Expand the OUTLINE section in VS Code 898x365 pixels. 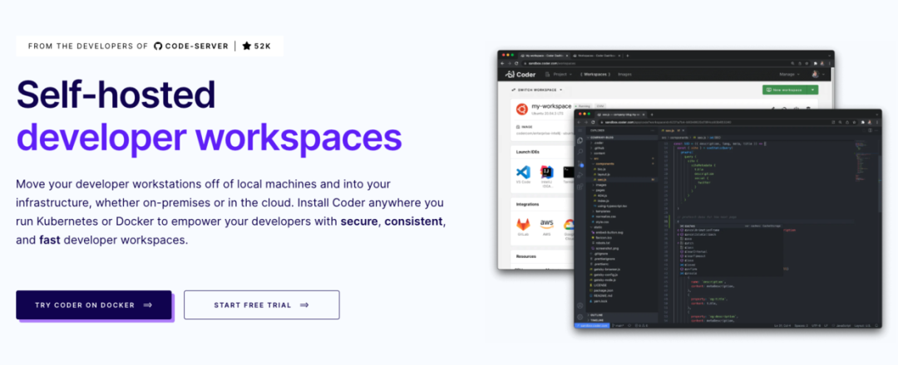coord(621,314)
